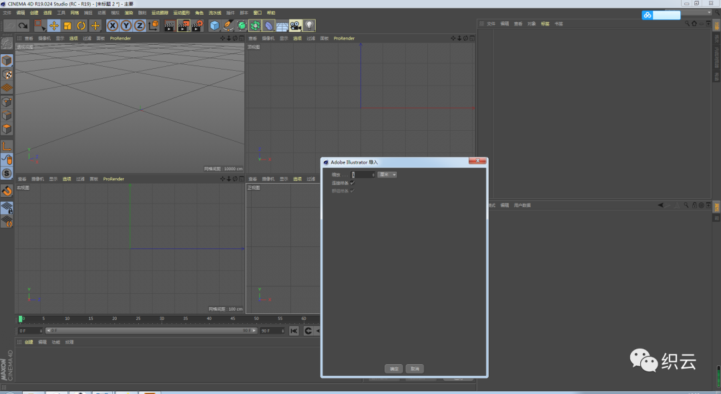Add a Light object
The image size is (721, 394).
310,26
